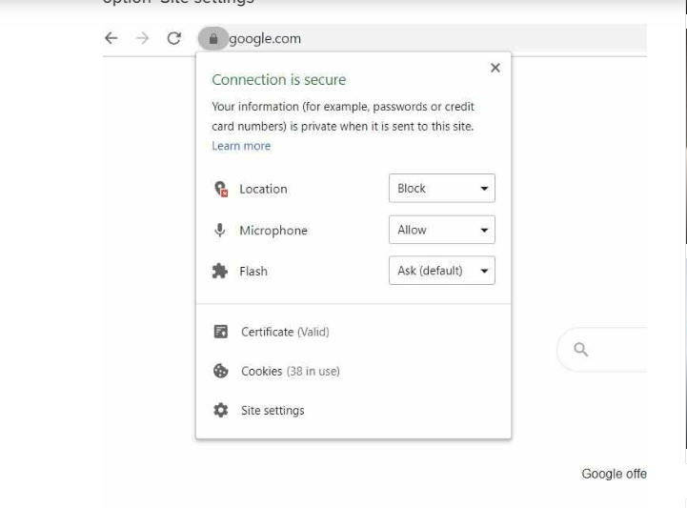Click the Flash label
The width and height of the screenshot is (687, 508).
point(253,272)
